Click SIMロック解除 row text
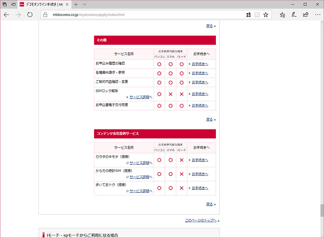Screen dimensions: 324x238 point(107,91)
